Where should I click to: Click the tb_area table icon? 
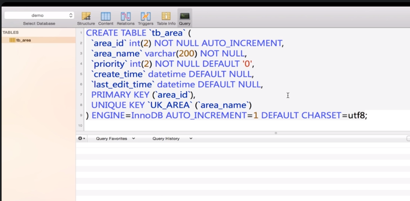coord(12,40)
